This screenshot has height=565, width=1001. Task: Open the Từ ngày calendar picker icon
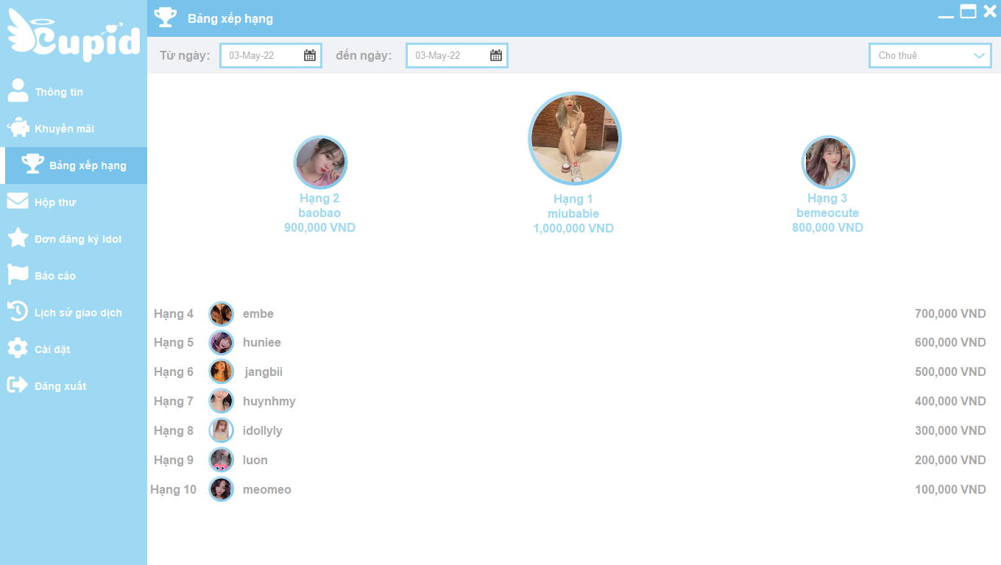(310, 55)
